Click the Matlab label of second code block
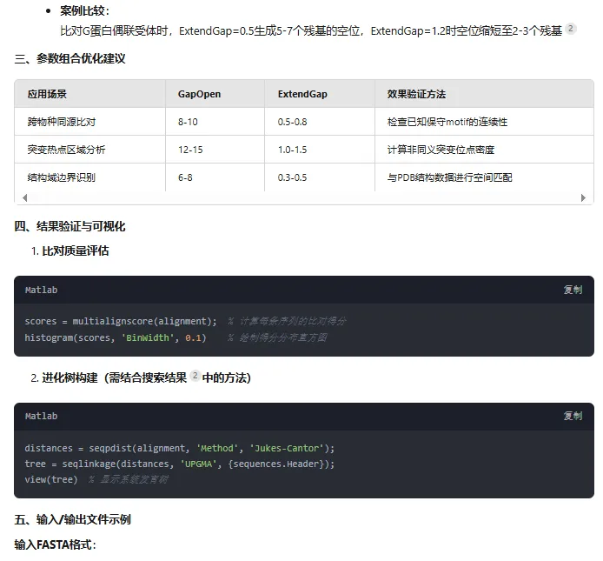Screen dimensions: 603x561 41,417
